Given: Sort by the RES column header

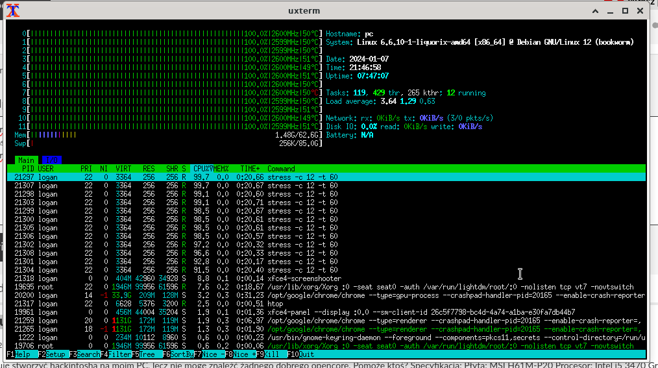Looking at the screenshot, I should (149, 169).
